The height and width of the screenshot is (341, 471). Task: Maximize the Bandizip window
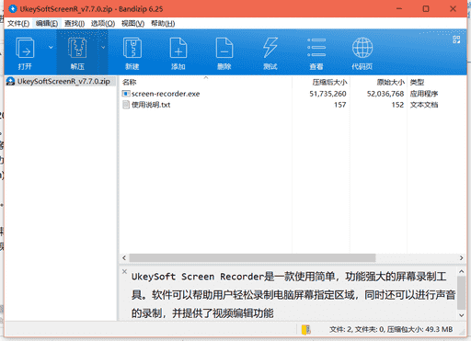[426, 8]
